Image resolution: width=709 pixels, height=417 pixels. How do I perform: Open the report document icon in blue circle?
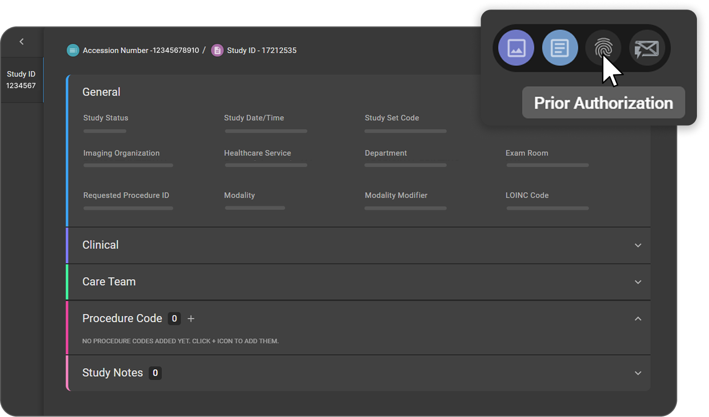coord(560,48)
